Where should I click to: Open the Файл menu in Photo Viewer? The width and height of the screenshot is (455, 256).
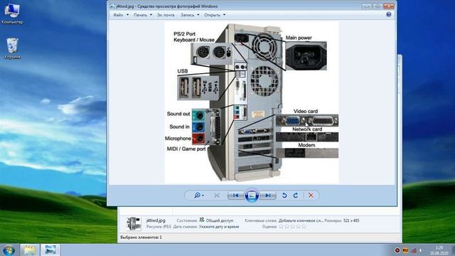(121, 15)
